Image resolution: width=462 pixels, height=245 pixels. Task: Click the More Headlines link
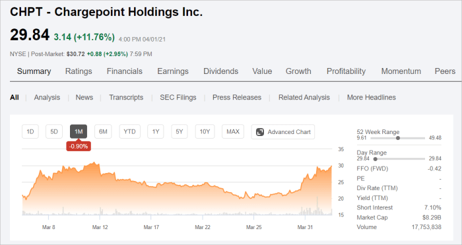[371, 98]
